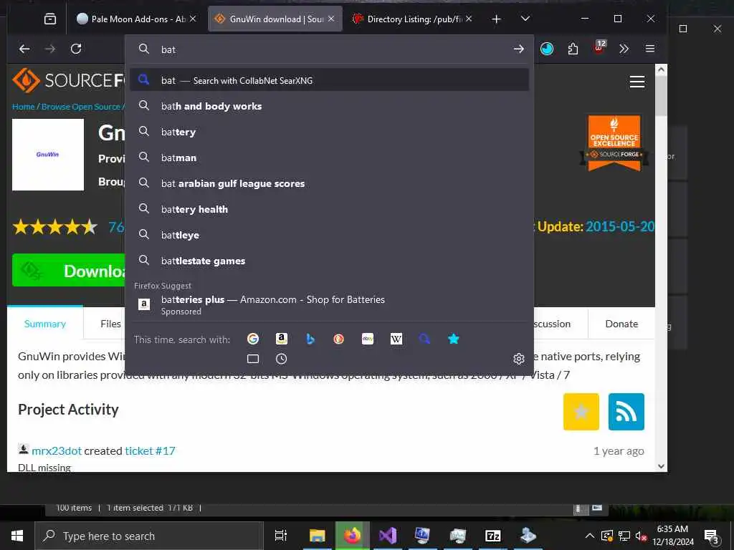Open 7-Zip from the taskbar
Image resolution: width=734 pixels, height=550 pixels.
click(x=493, y=536)
